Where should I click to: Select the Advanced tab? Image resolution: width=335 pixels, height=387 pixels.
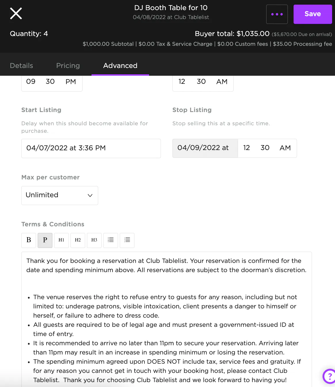(120, 66)
